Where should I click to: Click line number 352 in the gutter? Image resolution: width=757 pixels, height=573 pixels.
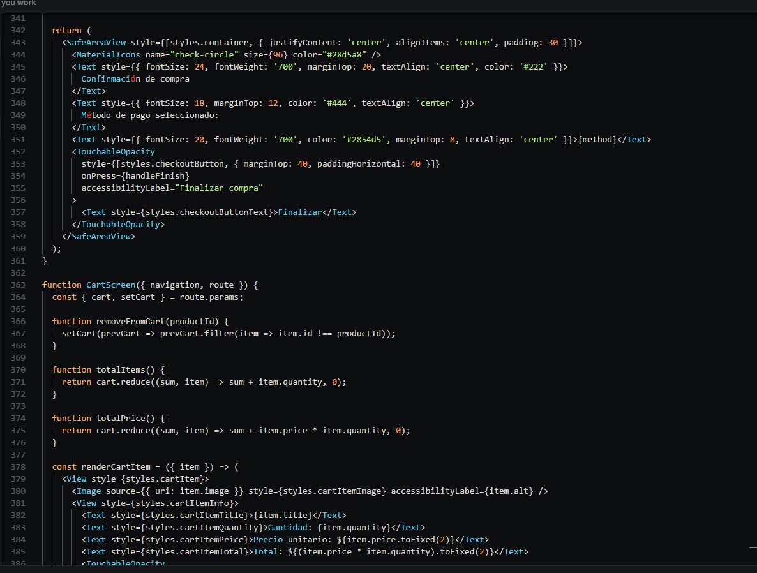click(18, 152)
